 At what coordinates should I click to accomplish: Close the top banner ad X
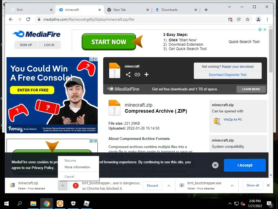(x=265, y=29)
